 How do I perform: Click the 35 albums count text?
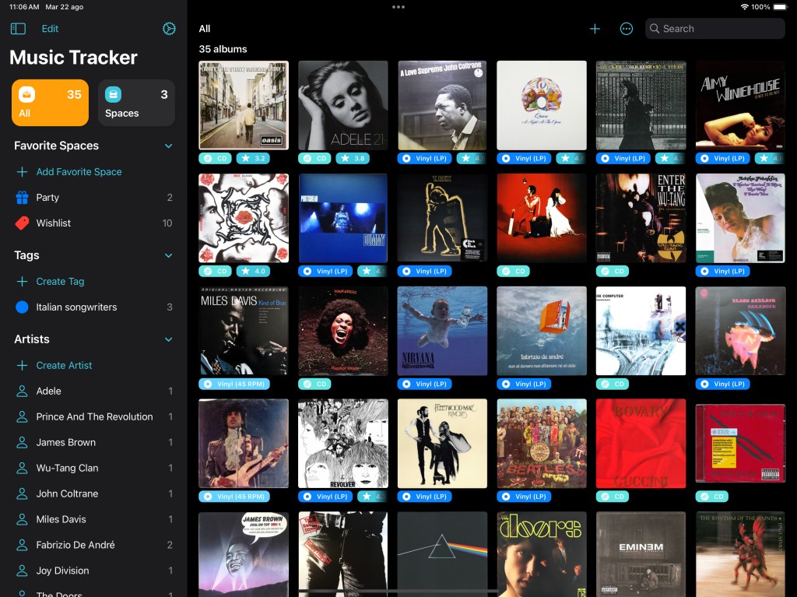(223, 49)
